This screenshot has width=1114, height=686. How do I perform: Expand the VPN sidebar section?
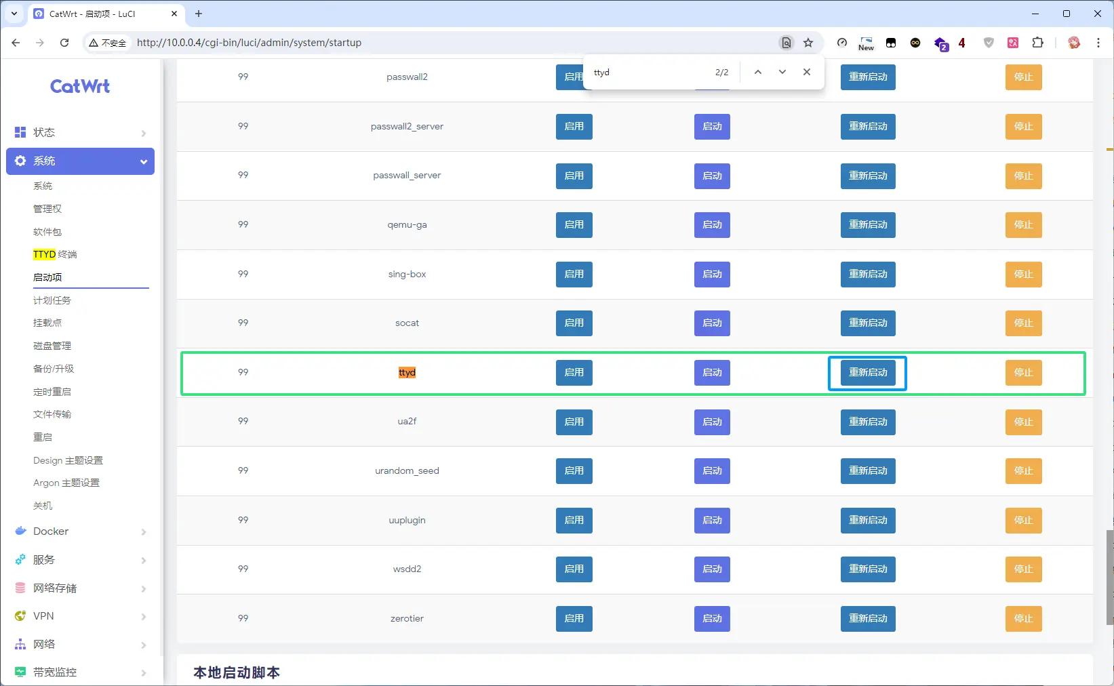click(81, 616)
